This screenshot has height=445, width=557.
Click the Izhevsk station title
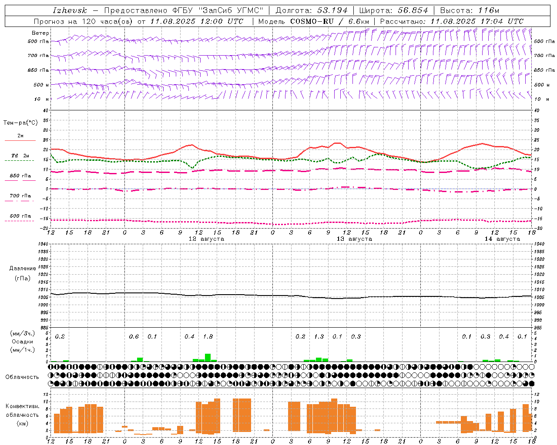70,10
